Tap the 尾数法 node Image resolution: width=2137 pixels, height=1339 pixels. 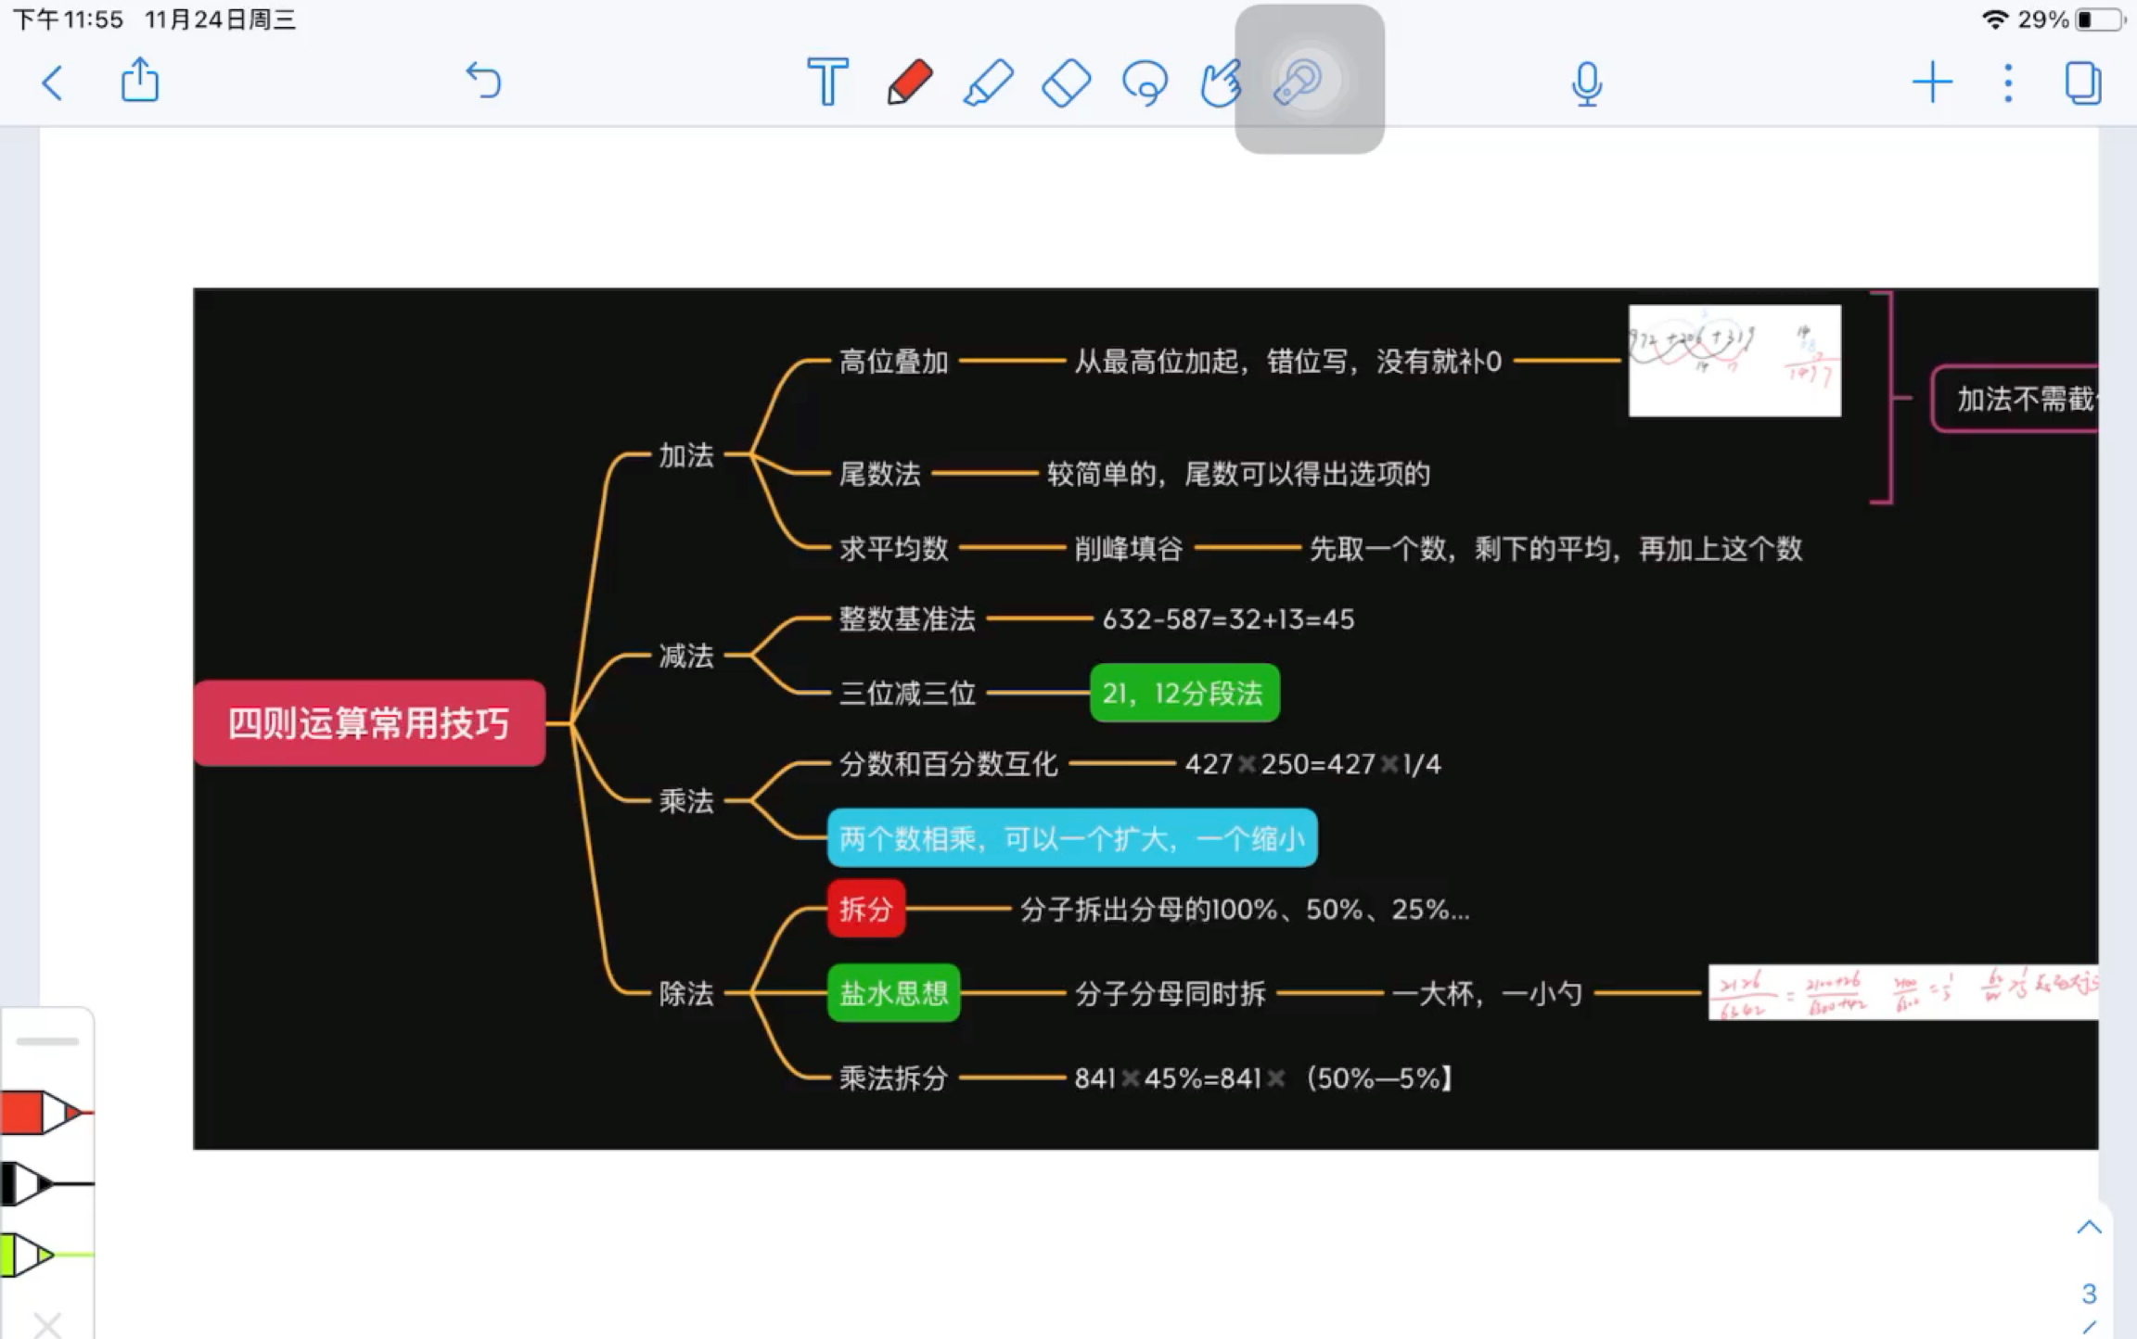[879, 474]
